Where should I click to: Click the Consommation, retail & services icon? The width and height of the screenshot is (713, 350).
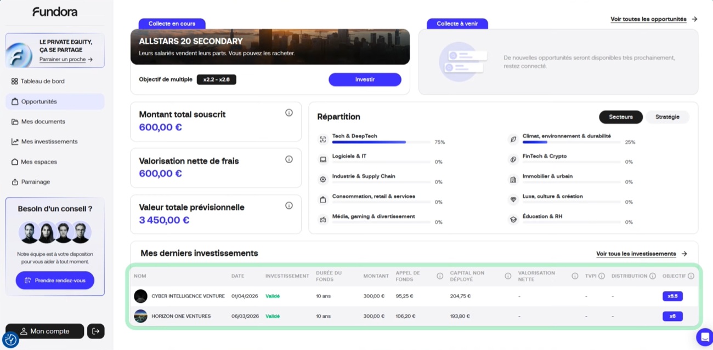(323, 199)
